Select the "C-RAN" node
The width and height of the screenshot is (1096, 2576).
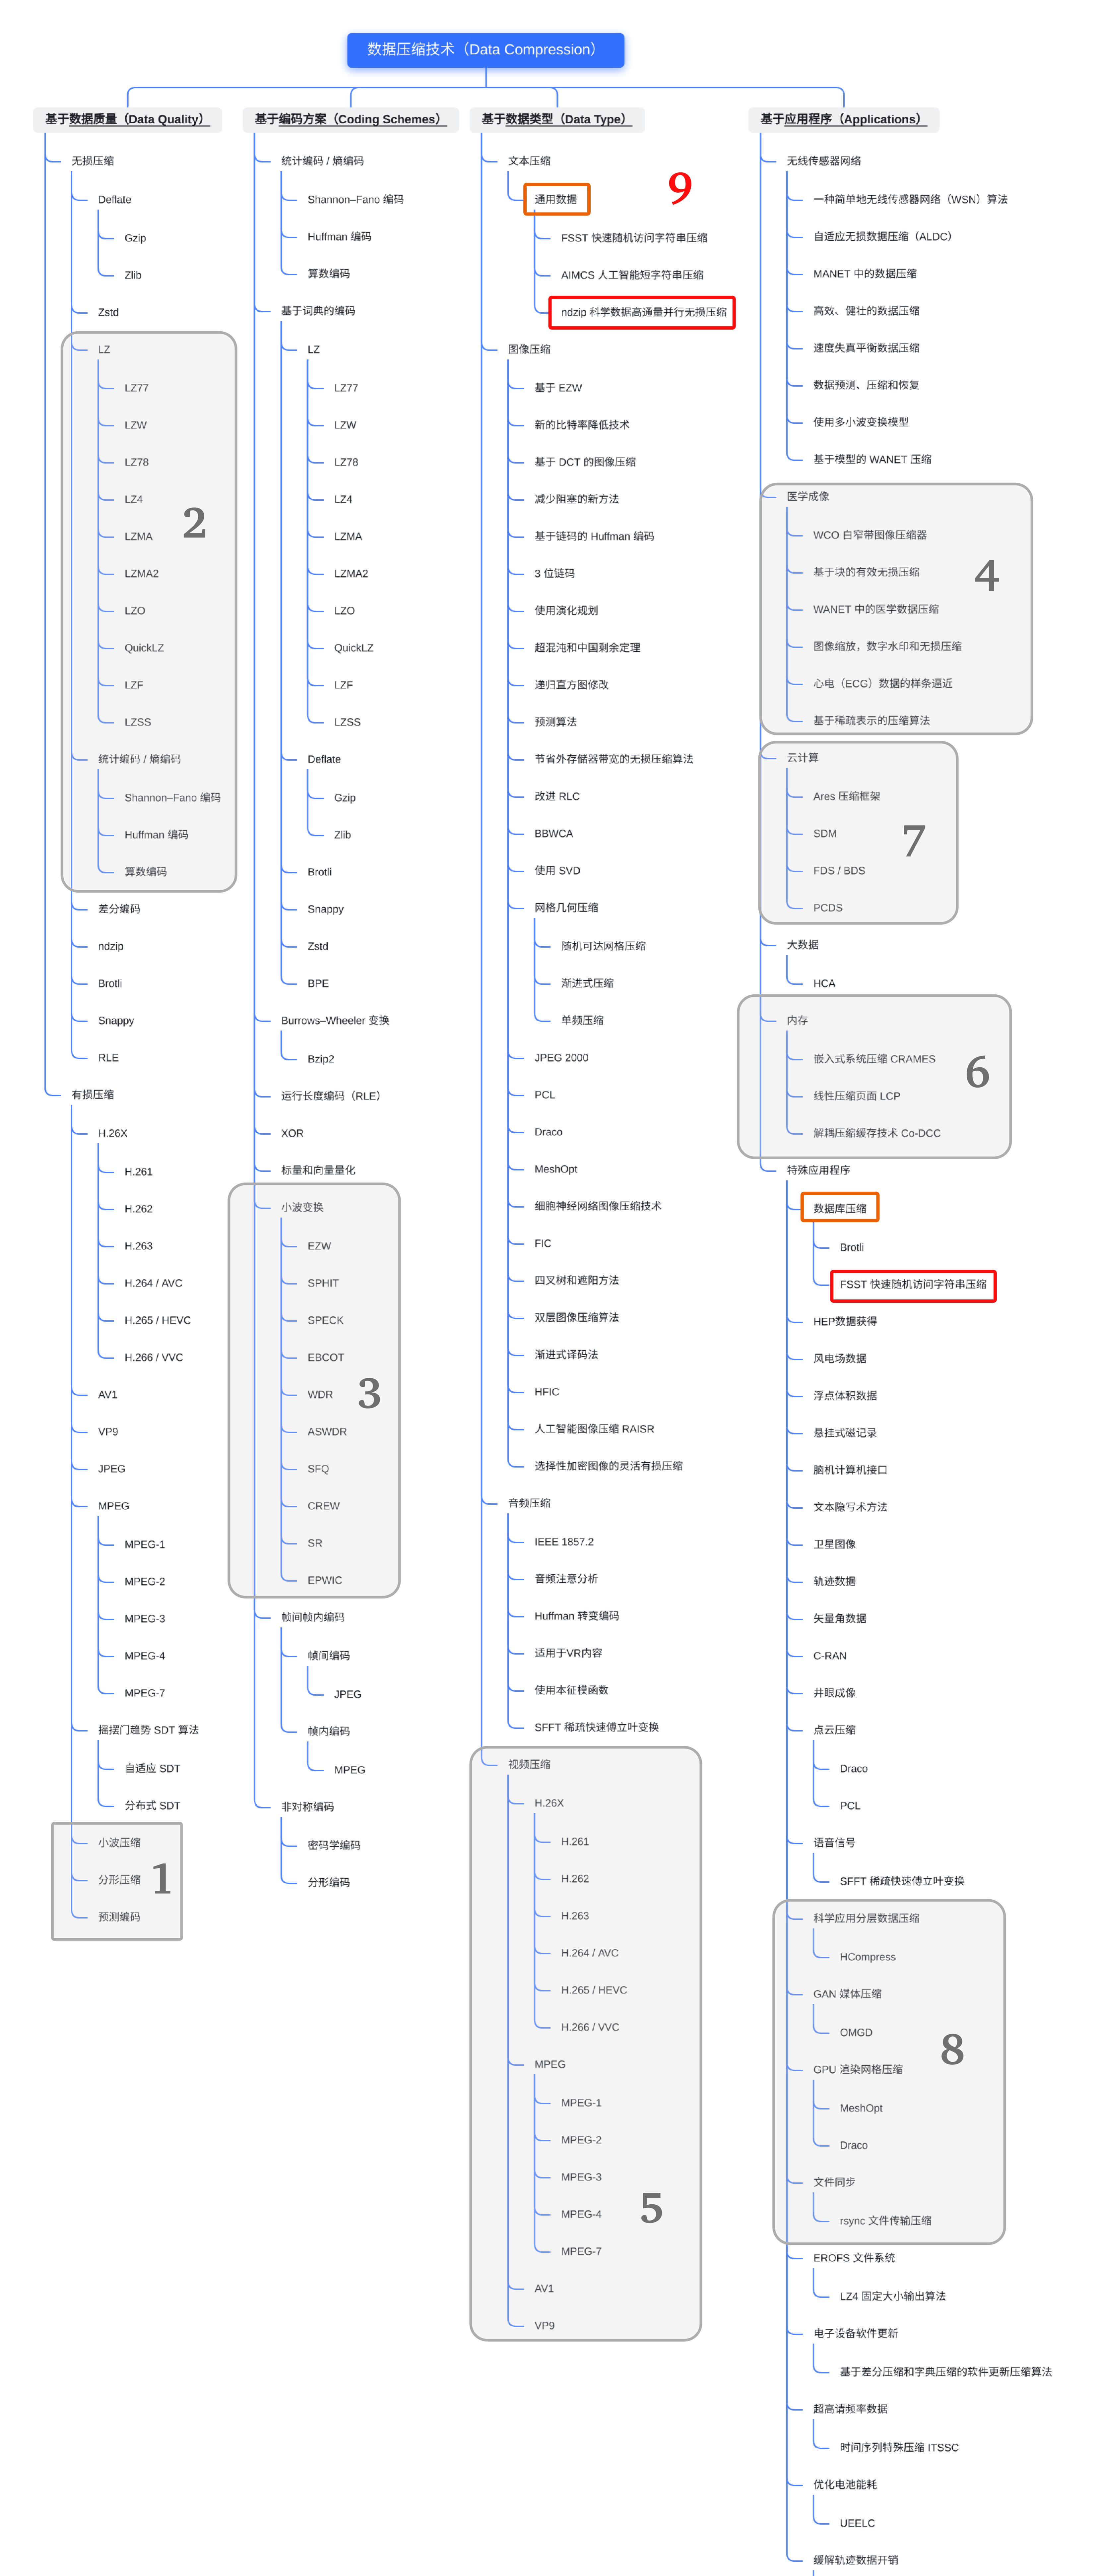coord(830,1656)
